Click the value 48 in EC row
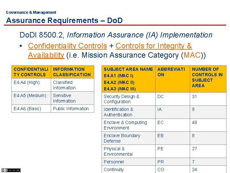Screen dimensions: 230x173 (x=208, y=125)
